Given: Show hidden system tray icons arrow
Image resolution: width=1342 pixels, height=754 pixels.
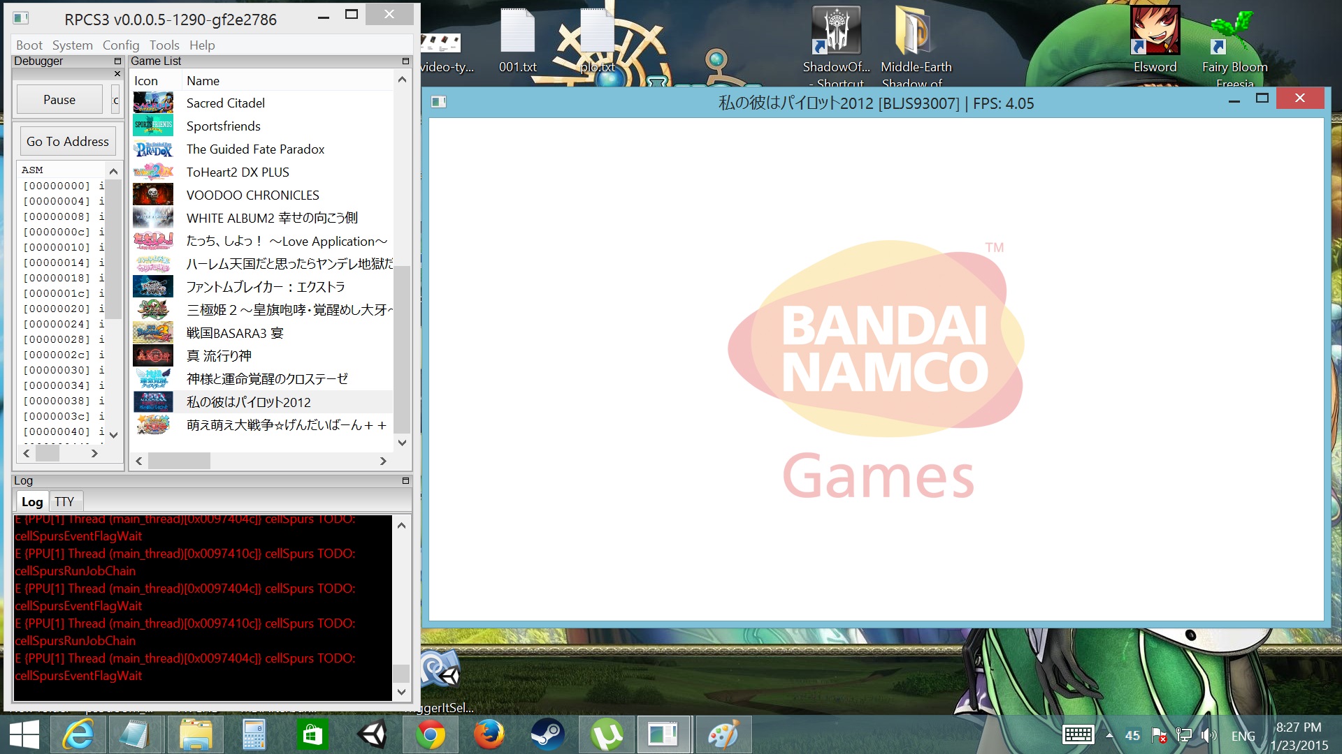Looking at the screenshot, I should point(1109,735).
